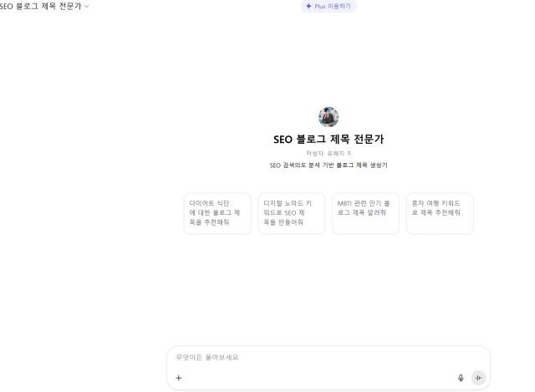
Task: Start voice mode with the waveform icon
Action: [x=479, y=378]
